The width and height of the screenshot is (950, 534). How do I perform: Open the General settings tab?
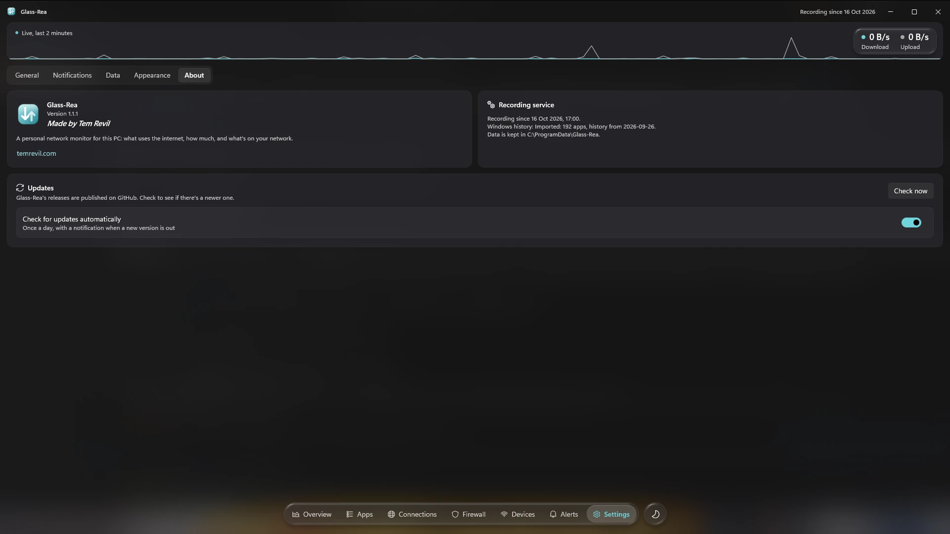coord(27,75)
